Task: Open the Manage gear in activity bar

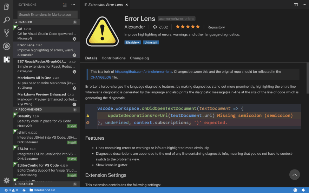Action: point(7,180)
